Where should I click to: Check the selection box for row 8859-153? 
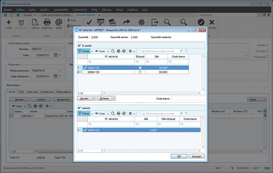pos(85,72)
